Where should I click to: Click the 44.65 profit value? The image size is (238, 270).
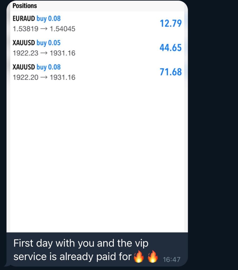[x=171, y=48]
